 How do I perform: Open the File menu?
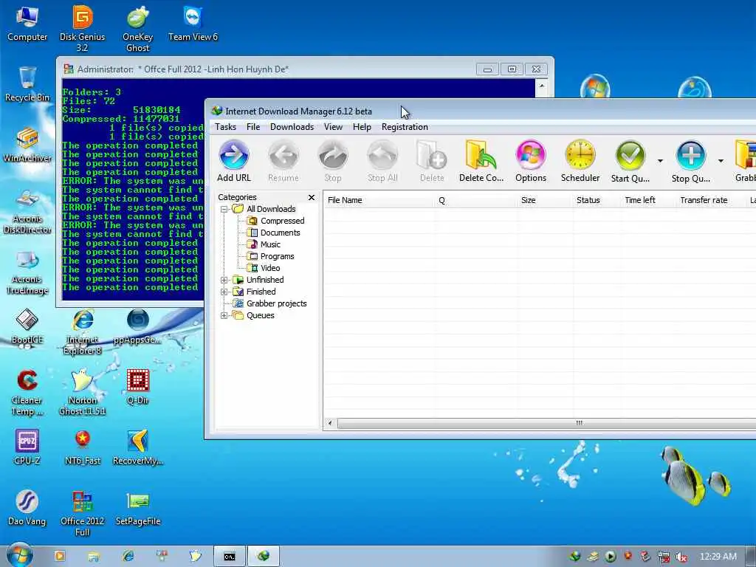(x=253, y=127)
